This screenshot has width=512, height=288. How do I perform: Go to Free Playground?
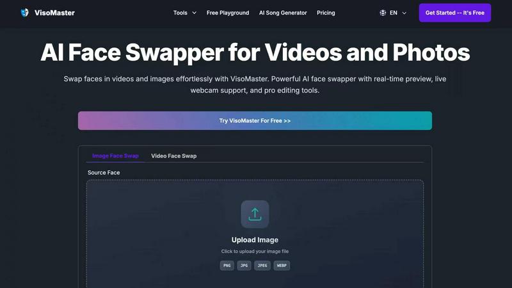(x=228, y=13)
